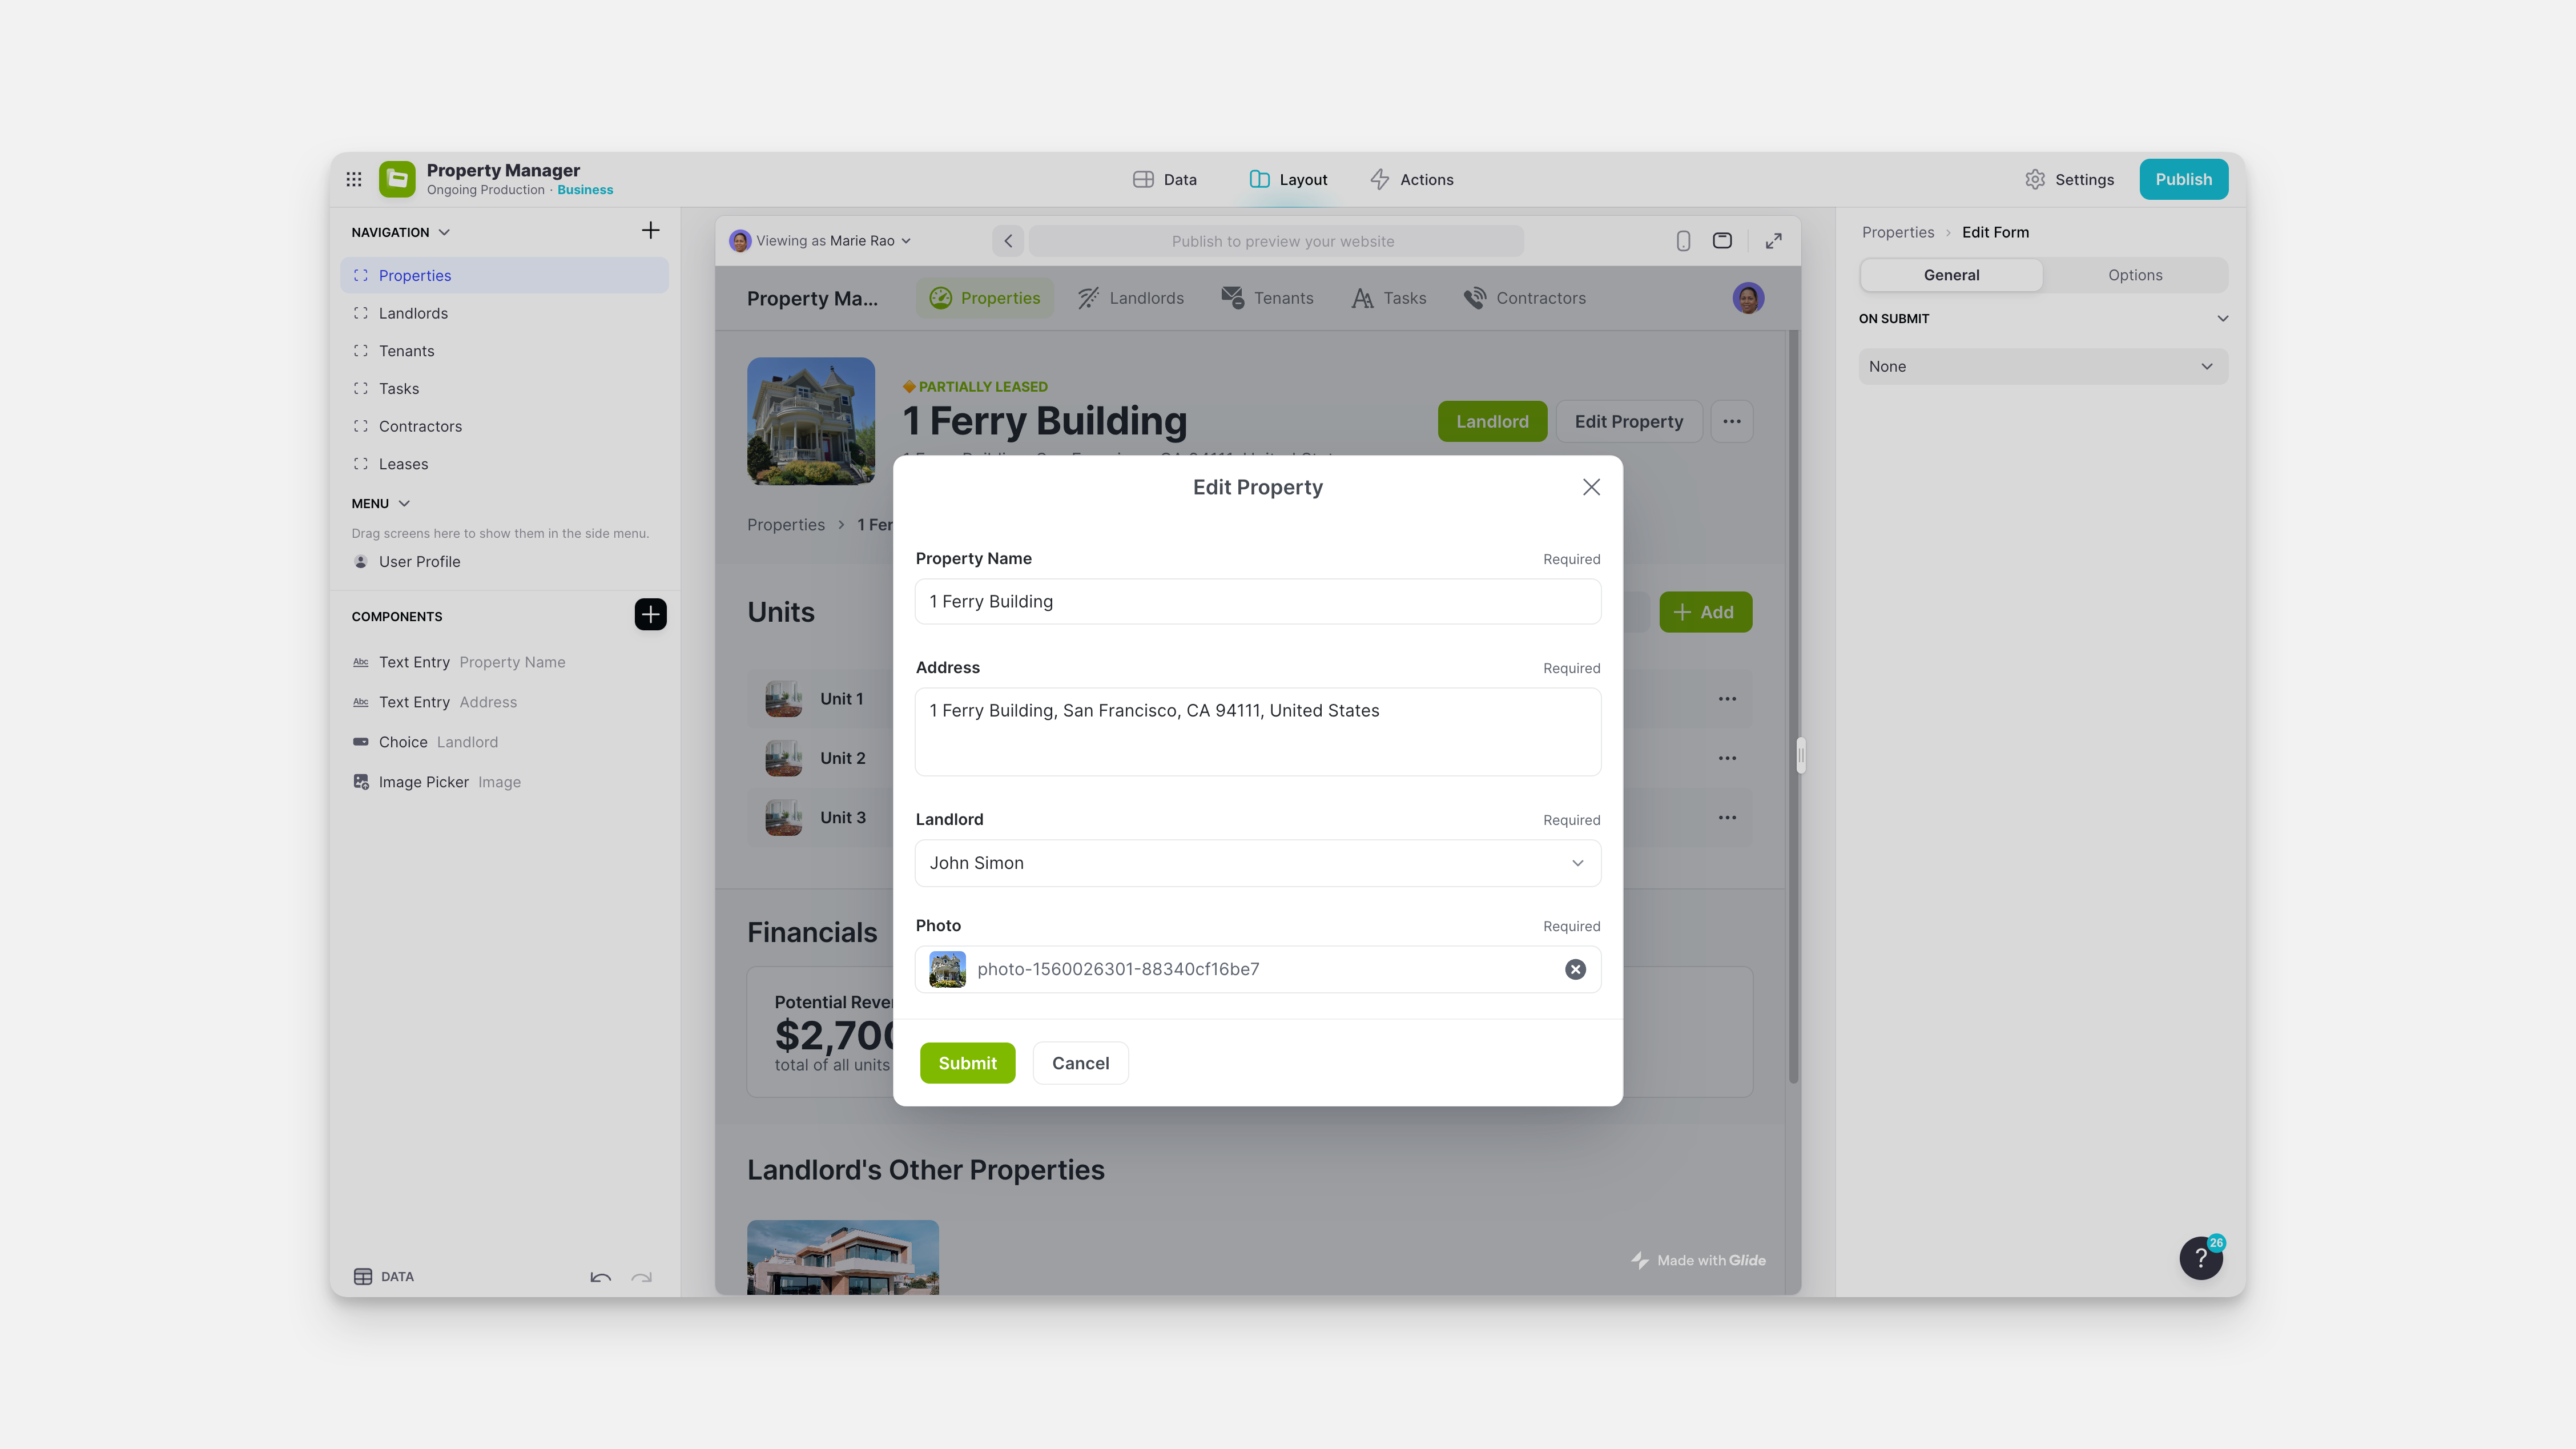Publish the app
This screenshot has width=2576, height=1449.
coord(2183,179)
